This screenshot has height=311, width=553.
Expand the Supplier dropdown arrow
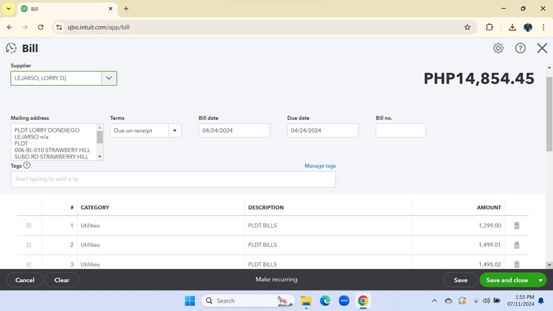(x=109, y=78)
